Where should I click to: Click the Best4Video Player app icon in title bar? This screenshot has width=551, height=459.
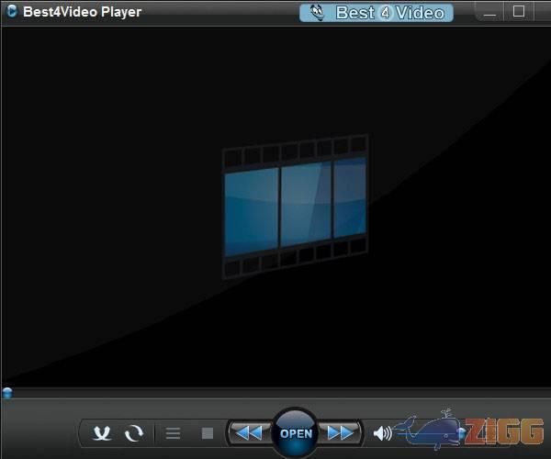(x=12, y=11)
